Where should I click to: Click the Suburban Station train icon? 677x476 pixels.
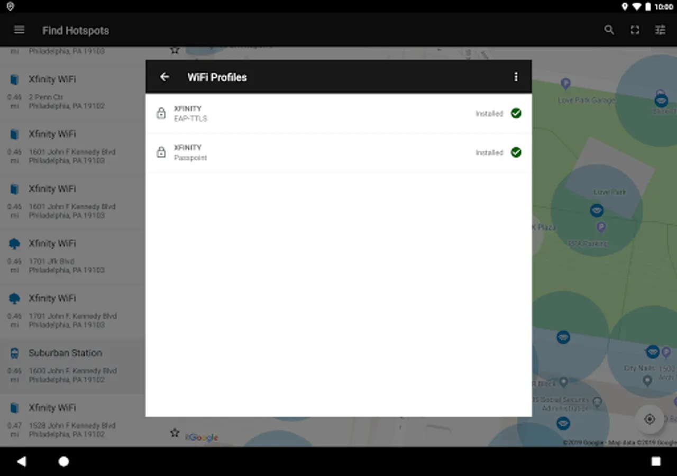point(15,353)
